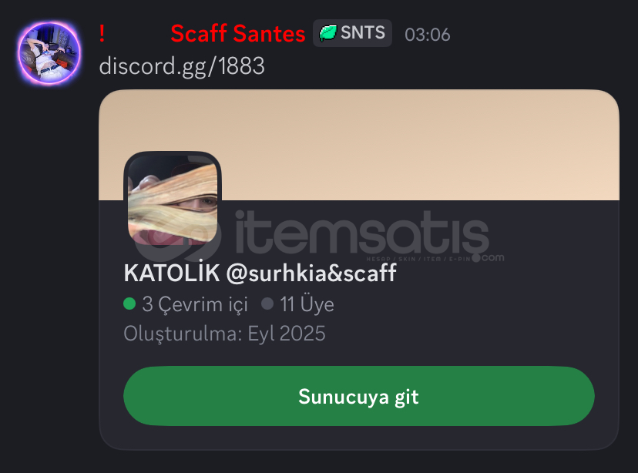Screen dimensions: 638x473
Task: Click the gray member count dot
Action: [x=267, y=304]
